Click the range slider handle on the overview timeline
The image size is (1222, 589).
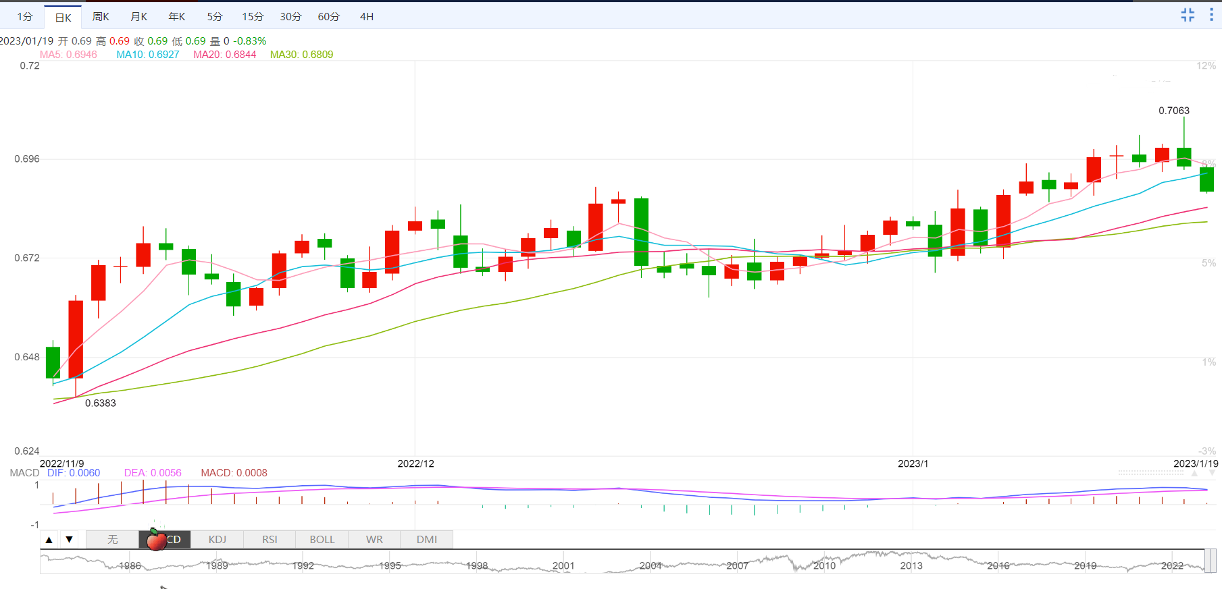[x=1211, y=561]
